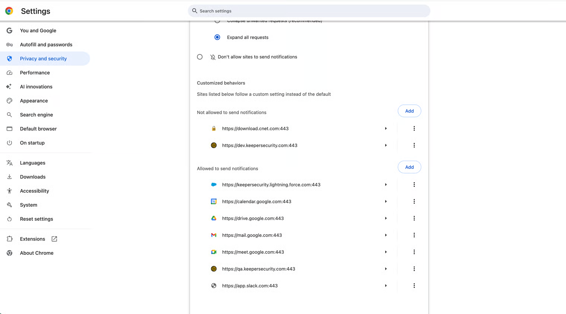The image size is (566, 314).
Task: Open more actions for calendar.google.com
Action: click(414, 201)
